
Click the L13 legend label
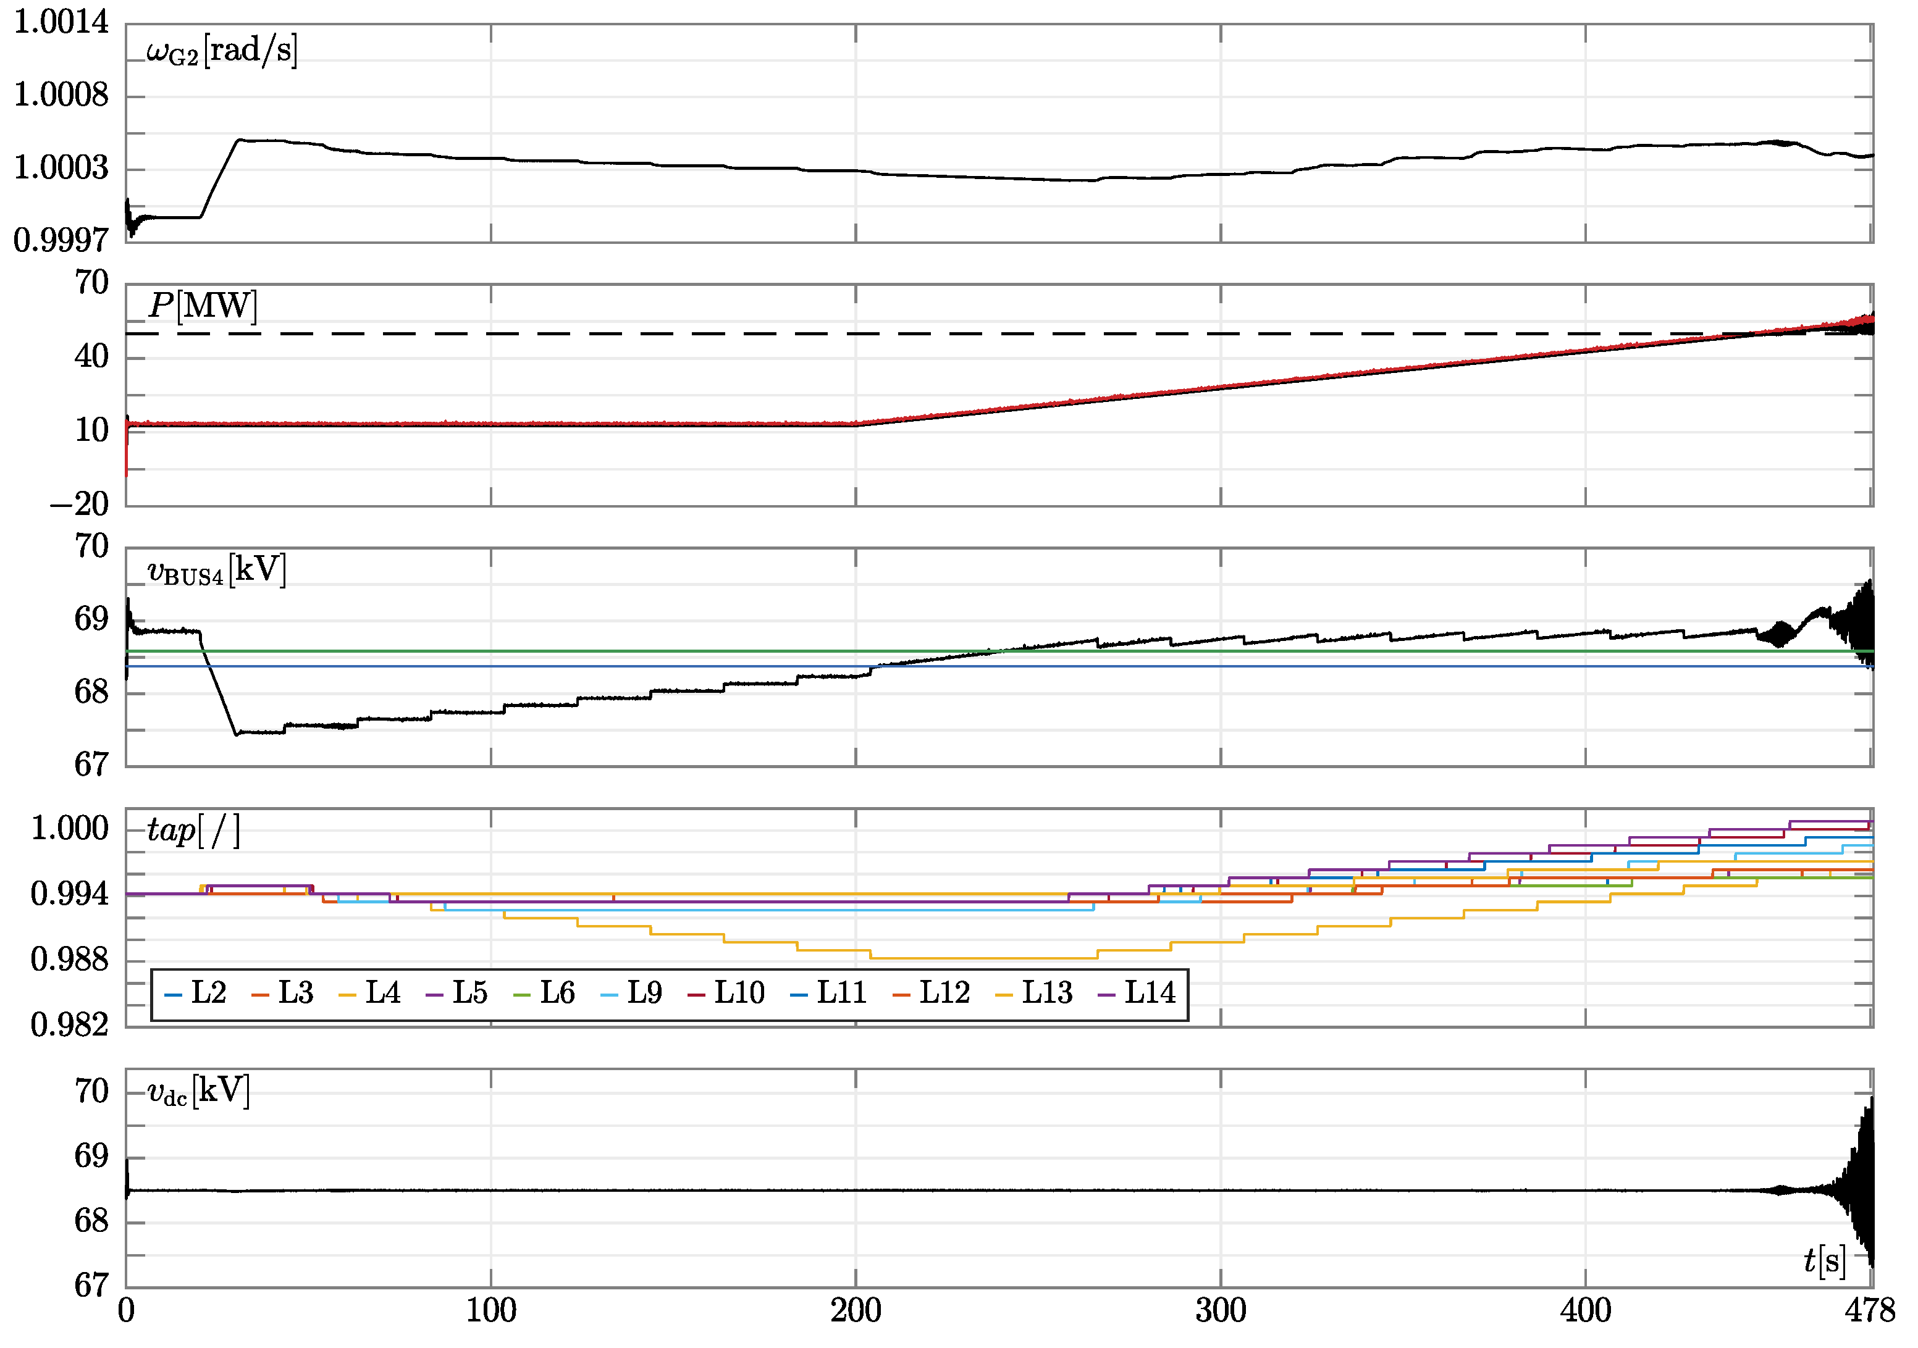[x=1046, y=992]
